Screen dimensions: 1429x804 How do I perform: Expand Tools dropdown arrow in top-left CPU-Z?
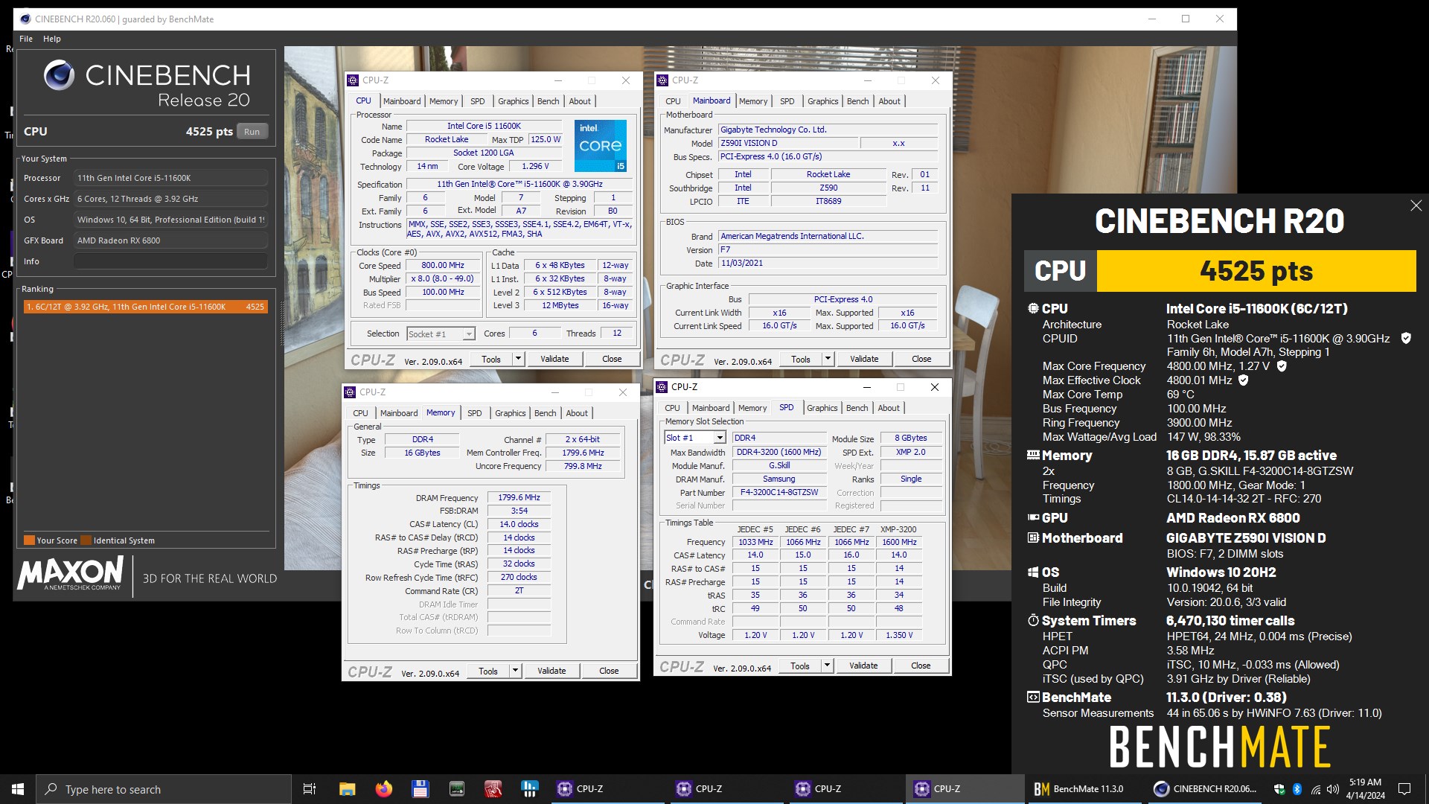[x=519, y=359]
